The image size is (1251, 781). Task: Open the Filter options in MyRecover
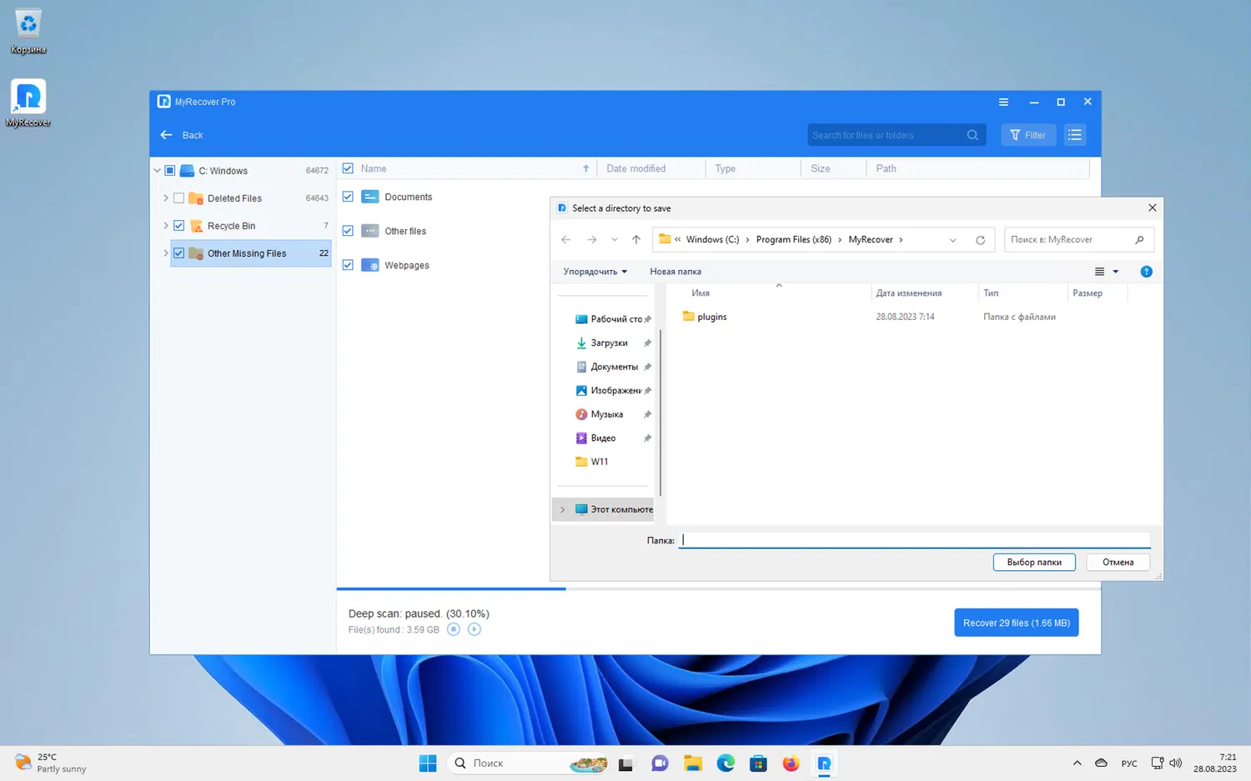1028,134
